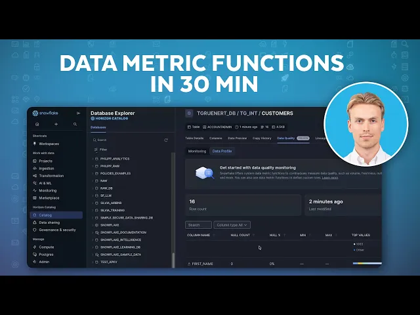Click the Marketplace icon
The height and width of the screenshot is (315, 420).
(35, 198)
